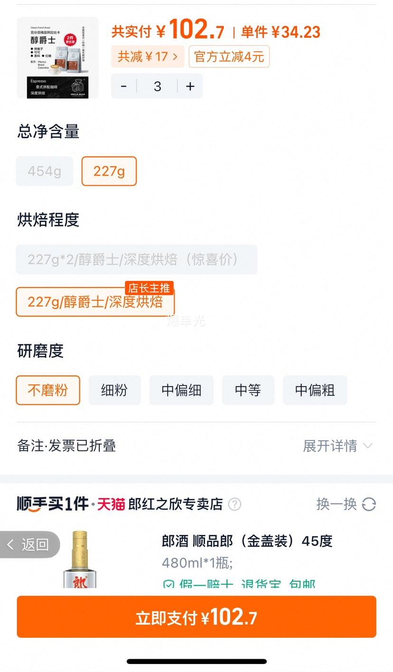Select 细粉 grind option

pyautogui.click(x=114, y=390)
